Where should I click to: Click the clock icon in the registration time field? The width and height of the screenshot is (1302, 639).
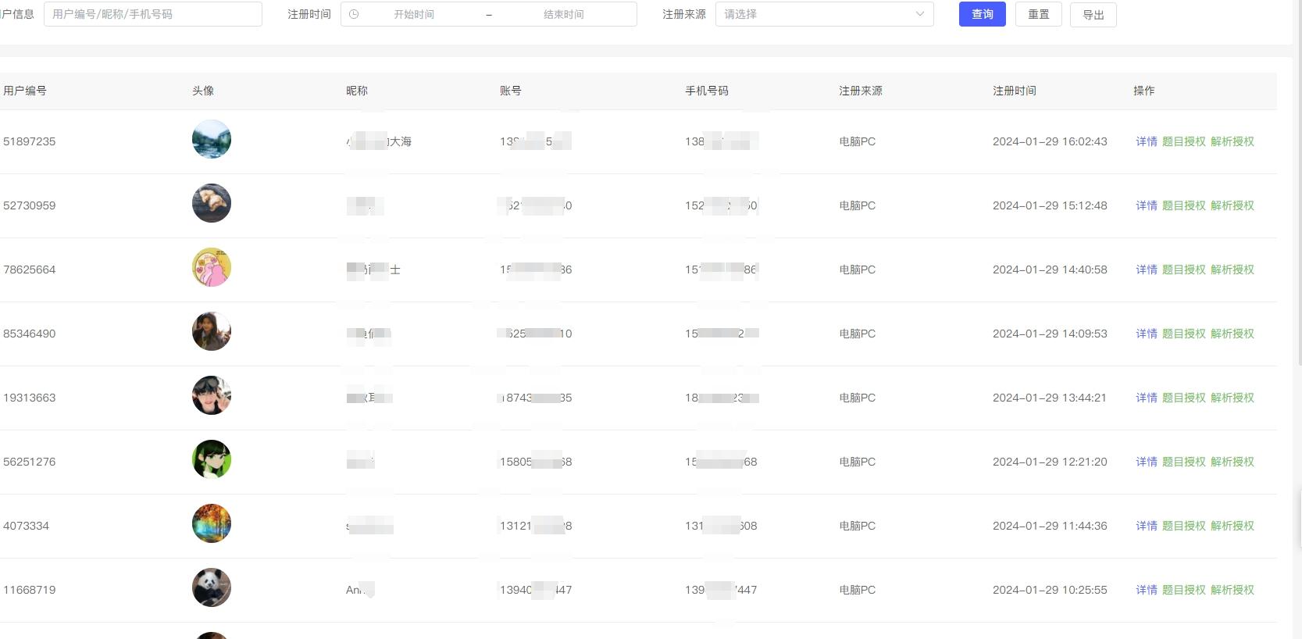pos(354,14)
